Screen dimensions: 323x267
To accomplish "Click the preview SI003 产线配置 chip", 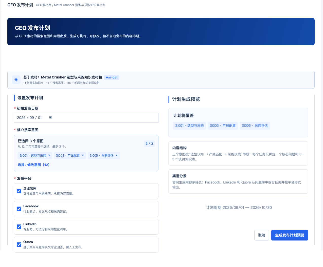I will 223,126.
